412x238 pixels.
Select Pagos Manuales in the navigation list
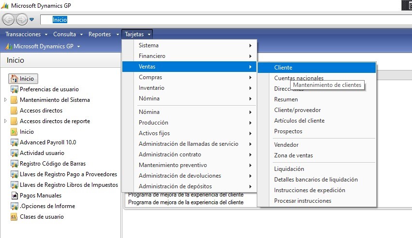point(41,196)
